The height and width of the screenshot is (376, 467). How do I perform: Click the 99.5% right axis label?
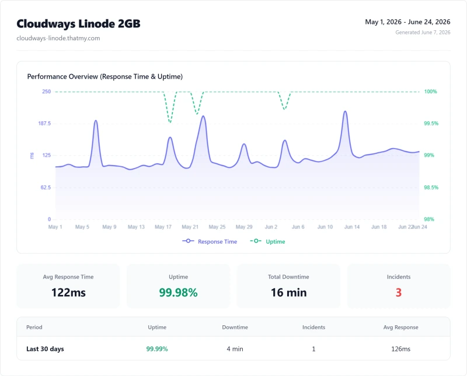(x=431, y=124)
